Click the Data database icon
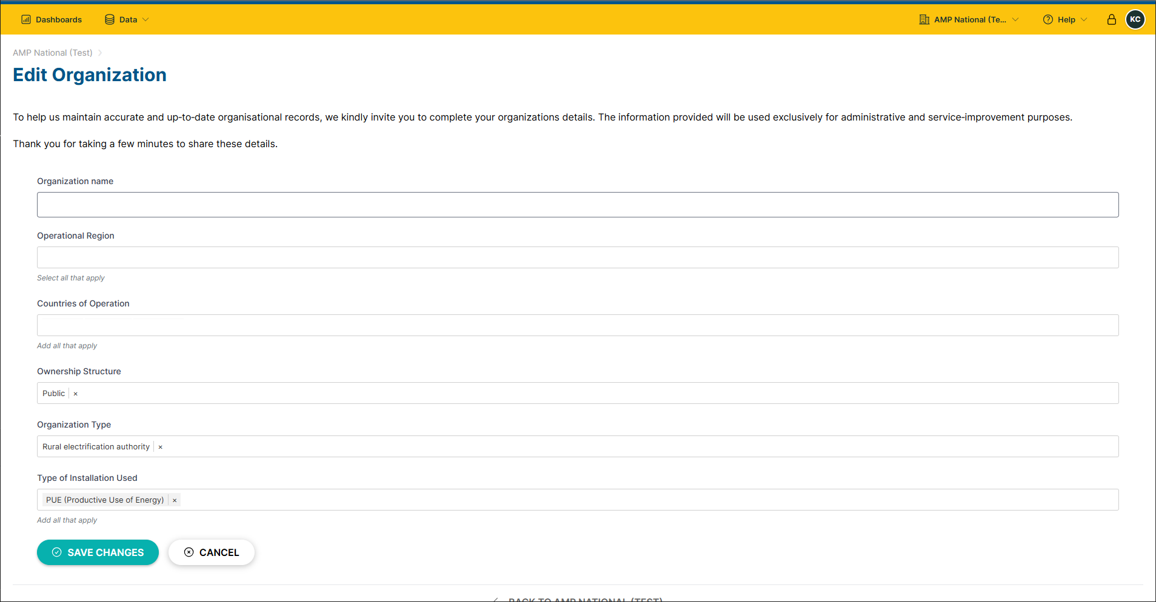The height and width of the screenshot is (602, 1156). click(x=110, y=19)
